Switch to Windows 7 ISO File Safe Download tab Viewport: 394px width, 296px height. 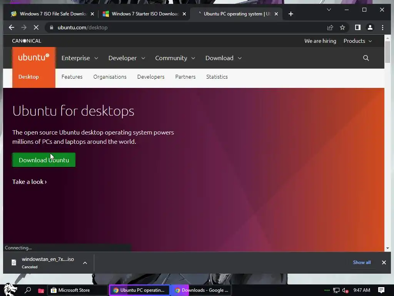(52, 14)
